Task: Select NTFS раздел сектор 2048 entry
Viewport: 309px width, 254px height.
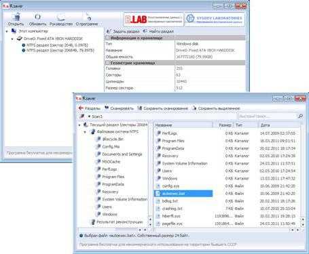Action: (55, 45)
